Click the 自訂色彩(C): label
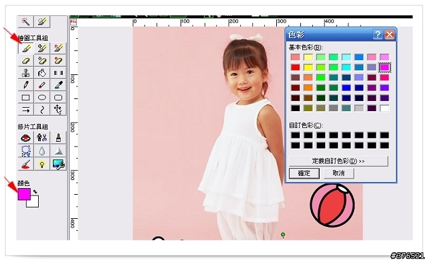 tap(306, 125)
